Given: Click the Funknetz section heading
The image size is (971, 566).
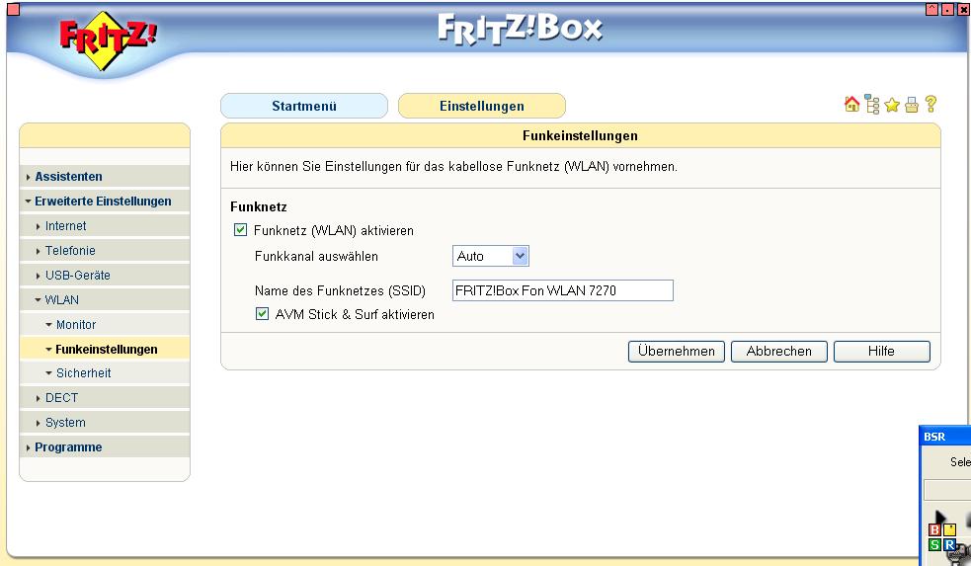Looking at the screenshot, I should pyautogui.click(x=259, y=206).
